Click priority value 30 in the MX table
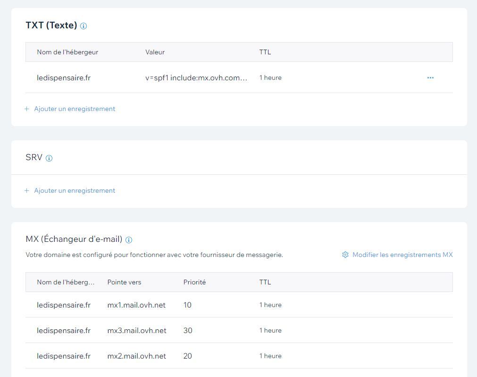 pyautogui.click(x=188, y=331)
